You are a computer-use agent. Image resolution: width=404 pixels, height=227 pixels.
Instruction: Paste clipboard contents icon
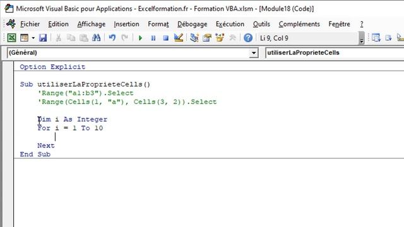point(83,38)
